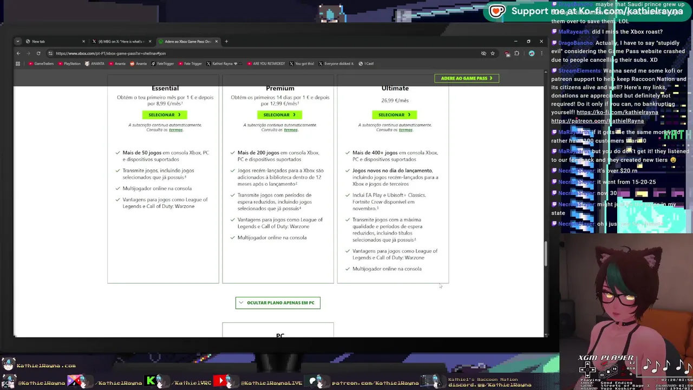Select the Premium plan SELECIONAR button
Screen dimensions: 693x390
(x=279, y=114)
